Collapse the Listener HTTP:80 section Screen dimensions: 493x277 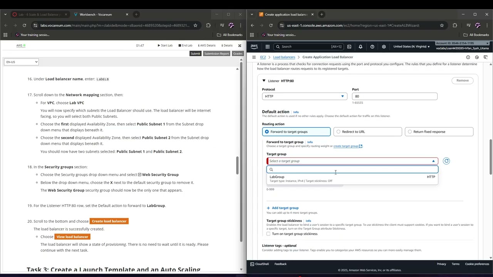pos(264,81)
